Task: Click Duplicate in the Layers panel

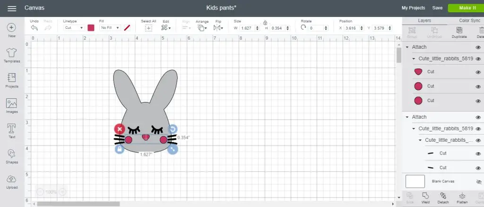Action: [459, 33]
